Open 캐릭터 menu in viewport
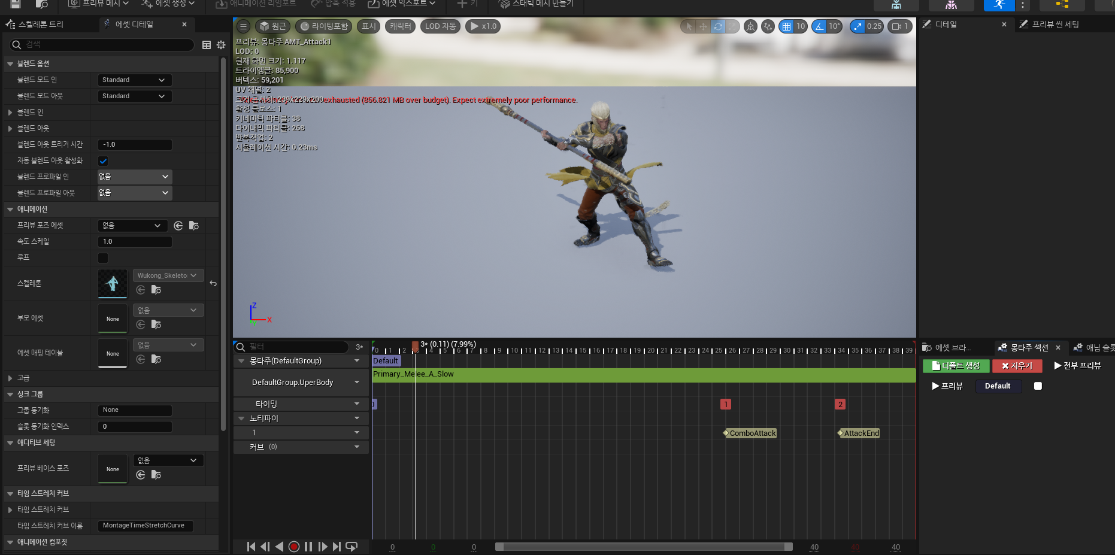The height and width of the screenshot is (555, 1115). pyautogui.click(x=401, y=26)
